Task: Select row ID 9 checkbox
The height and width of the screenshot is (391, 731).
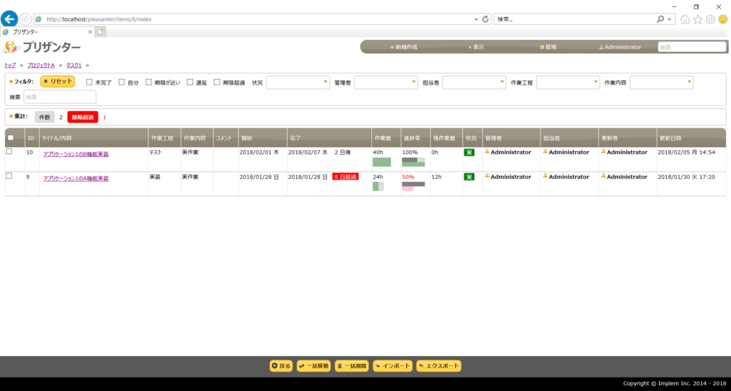Action: click(9, 176)
